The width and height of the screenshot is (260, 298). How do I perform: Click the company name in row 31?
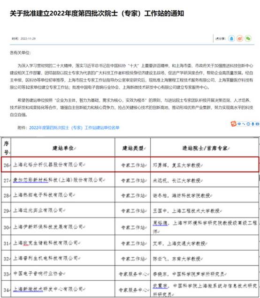click(46, 243)
